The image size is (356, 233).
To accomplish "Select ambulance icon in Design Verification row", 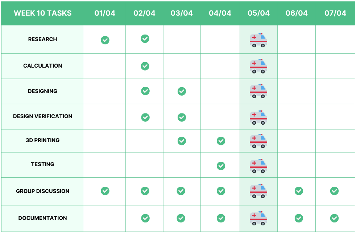I will (258, 117).
